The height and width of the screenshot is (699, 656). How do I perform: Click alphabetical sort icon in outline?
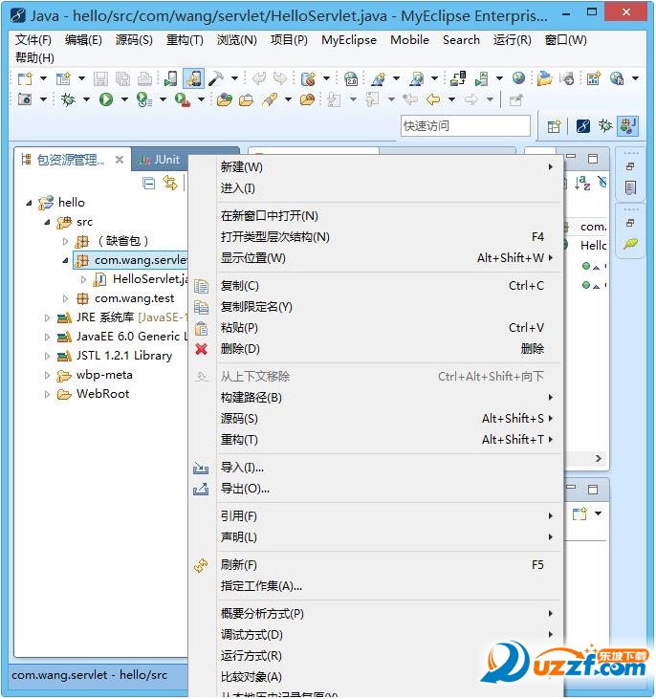click(x=582, y=182)
